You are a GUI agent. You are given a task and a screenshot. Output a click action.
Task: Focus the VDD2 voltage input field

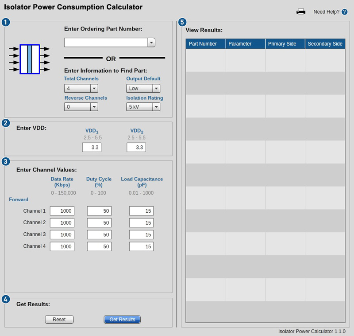(136, 147)
